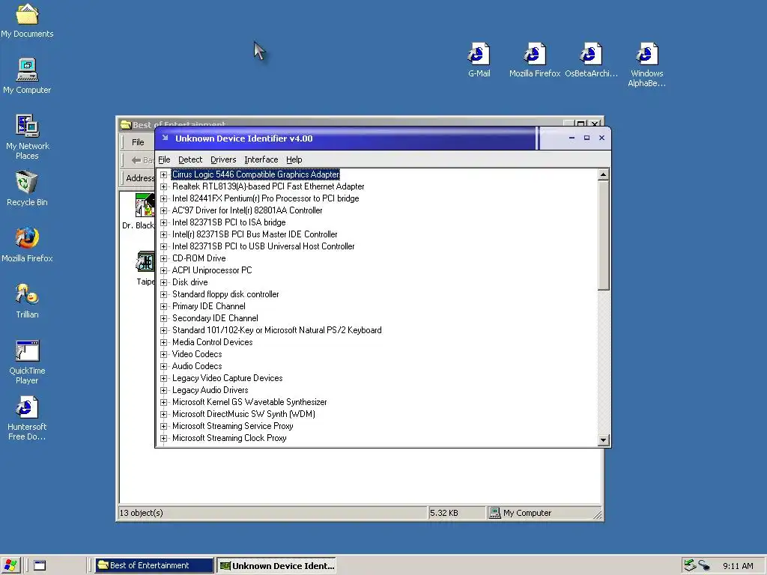767x575 pixels.
Task: Select Media Control Devices row
Action: coord(212,342)
